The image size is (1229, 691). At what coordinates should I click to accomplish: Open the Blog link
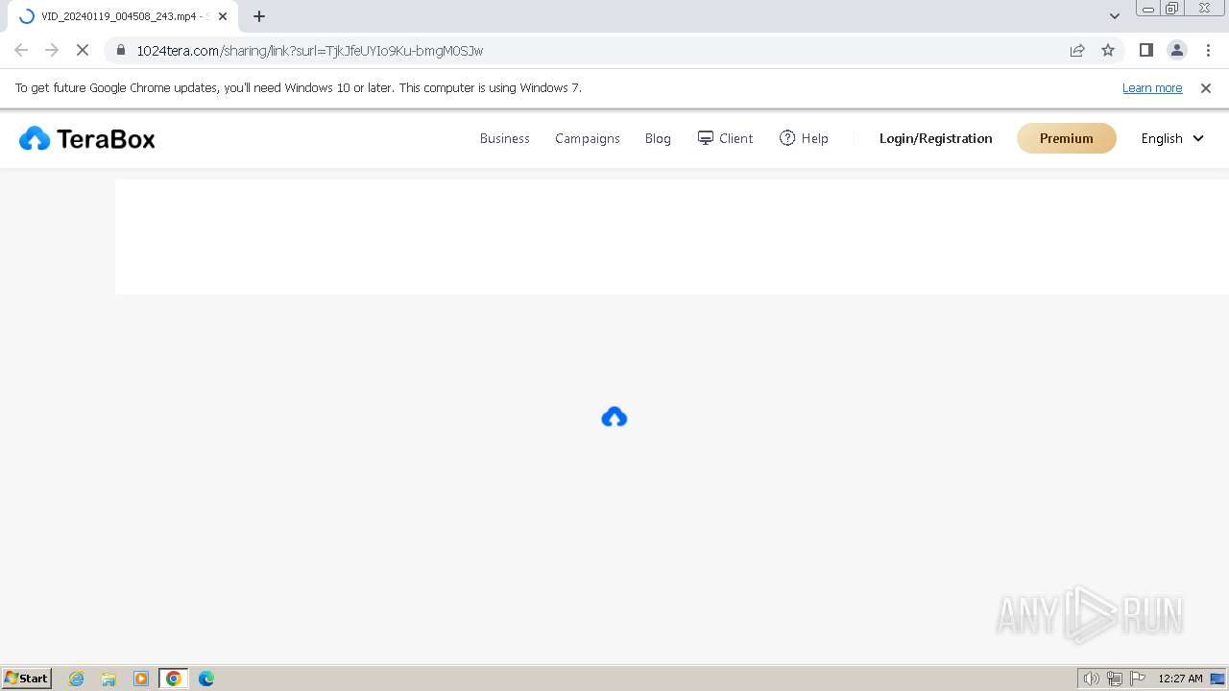[x=658, y=138]
